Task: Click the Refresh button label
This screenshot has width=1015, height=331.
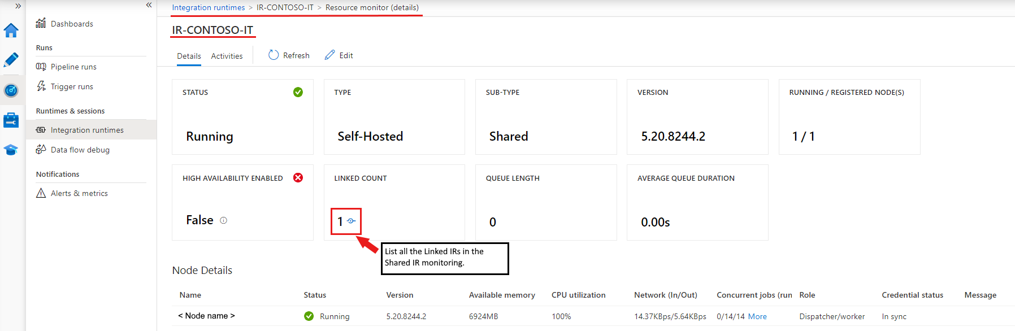Action: pyautogui.click(x=296, y=55)
